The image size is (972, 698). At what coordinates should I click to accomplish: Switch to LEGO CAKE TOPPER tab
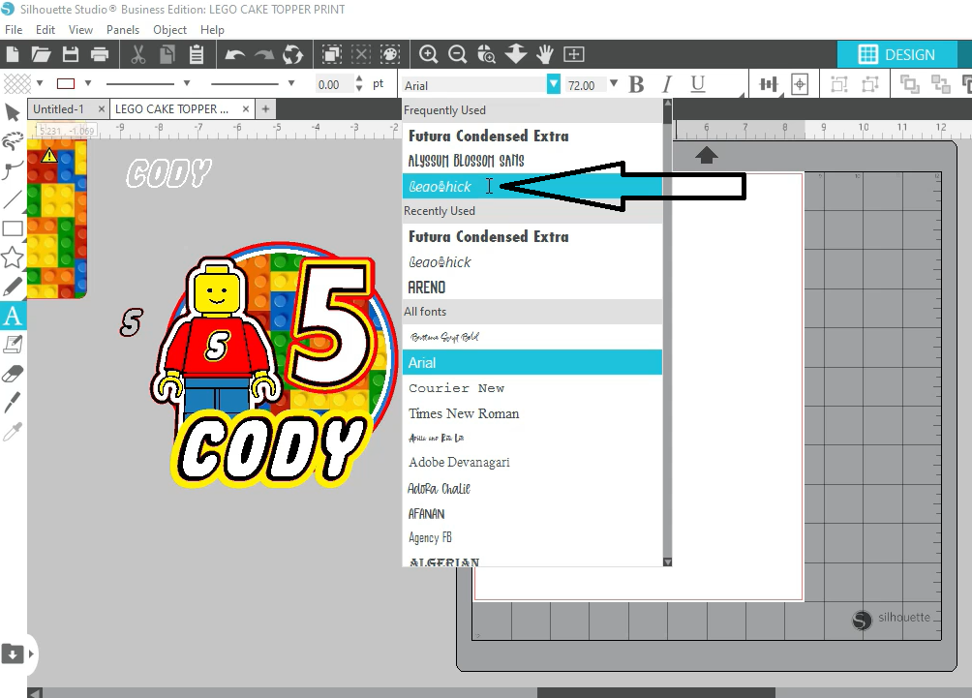click(x=171, y=109)
